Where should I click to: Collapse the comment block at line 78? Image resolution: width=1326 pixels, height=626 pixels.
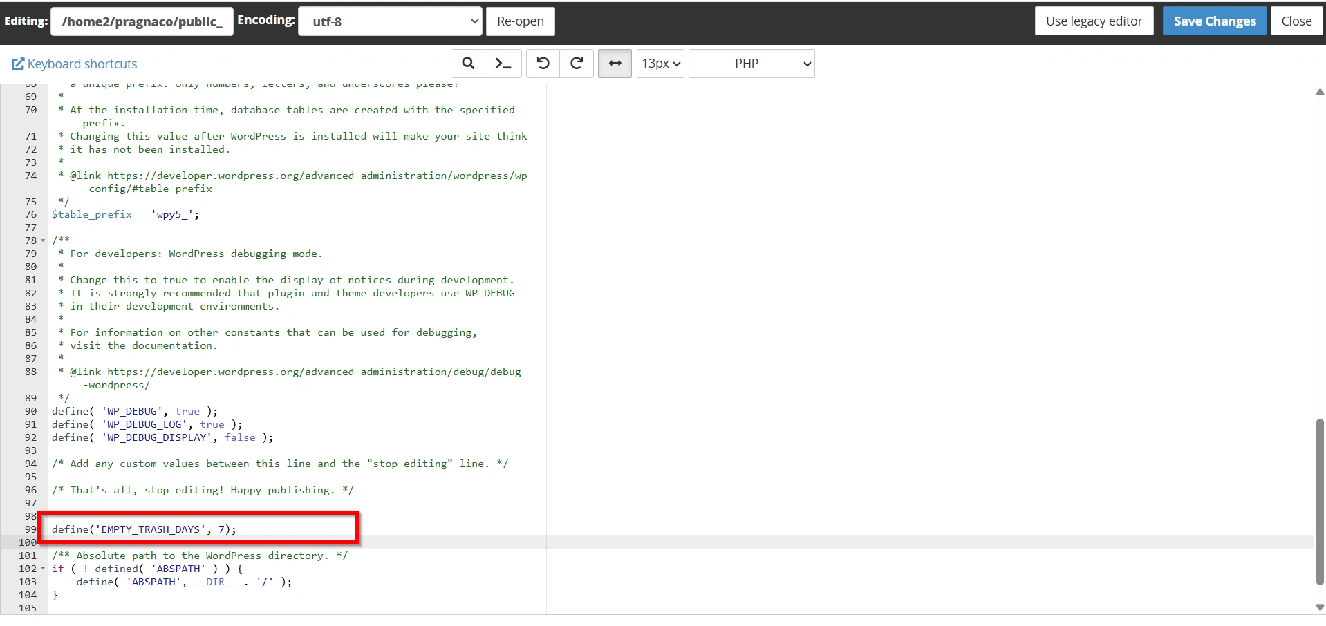tap(43, 241)
